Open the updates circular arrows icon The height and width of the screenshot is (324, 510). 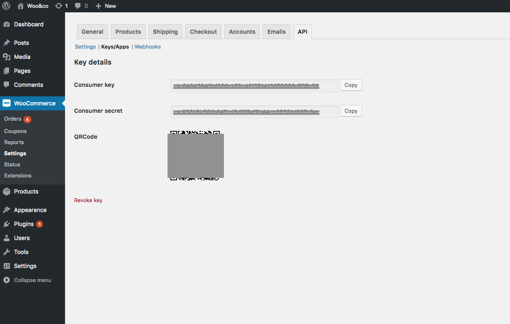(59, 6)
